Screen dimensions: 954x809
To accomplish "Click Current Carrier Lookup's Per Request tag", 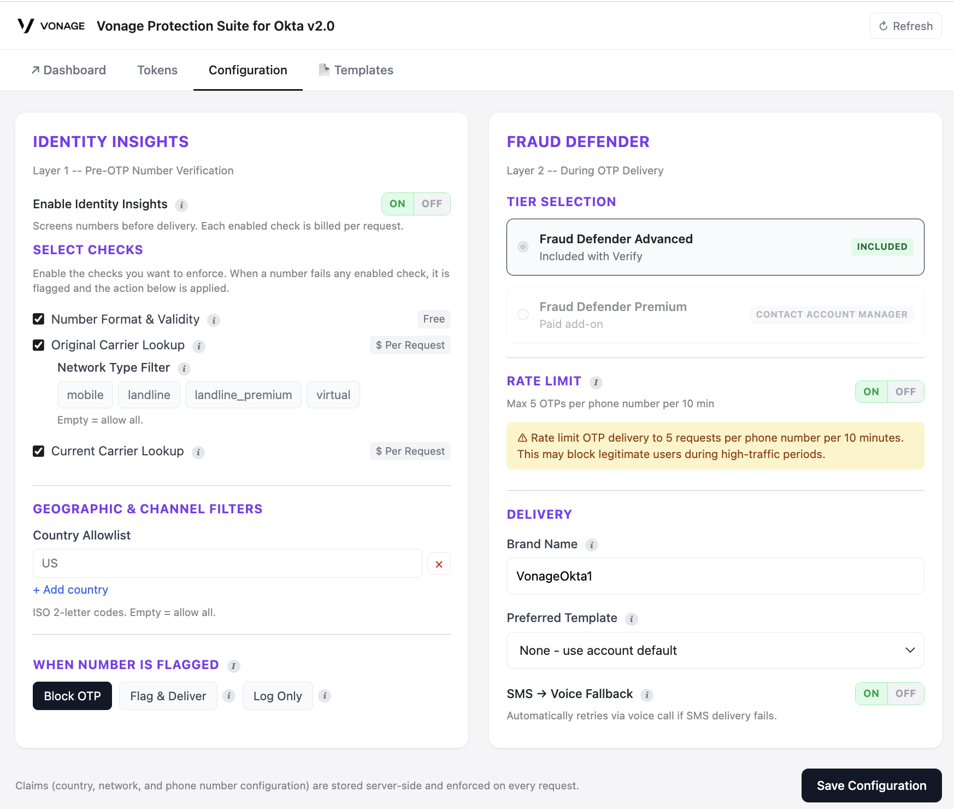I will pos(410,451).
